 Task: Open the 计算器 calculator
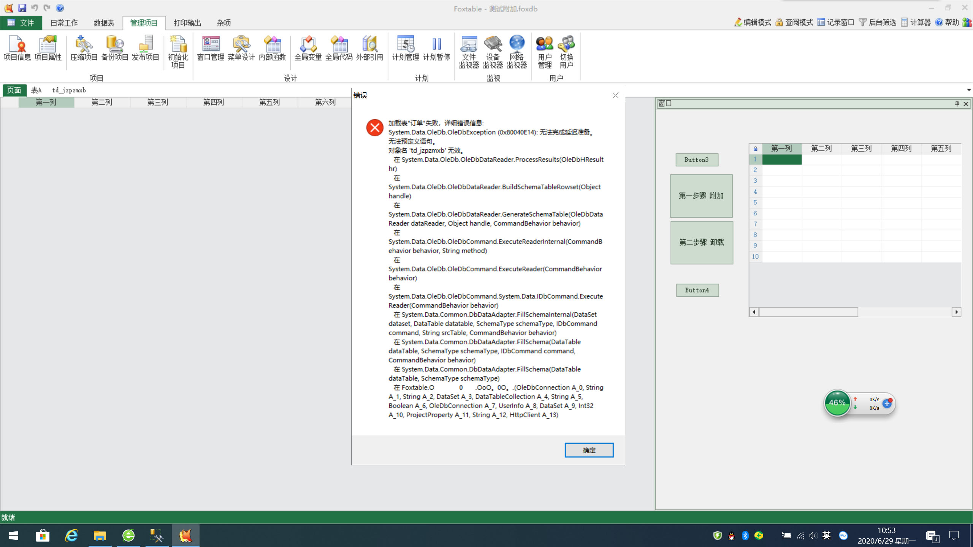pyautogui.click(x=916, y=22)
